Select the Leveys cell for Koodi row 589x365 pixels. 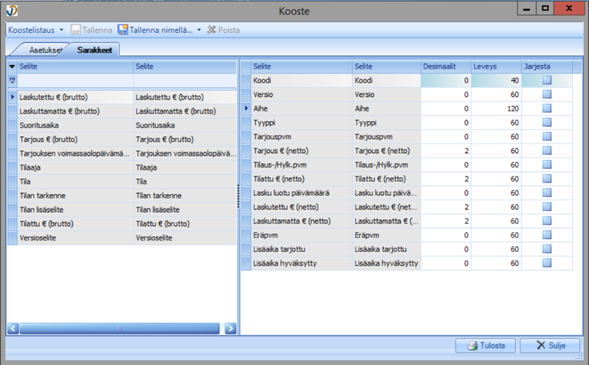click(x=496, y=81)
